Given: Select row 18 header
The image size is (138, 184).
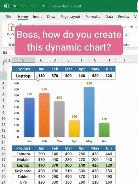Looking at the screenshot, I should coord(4,165).
